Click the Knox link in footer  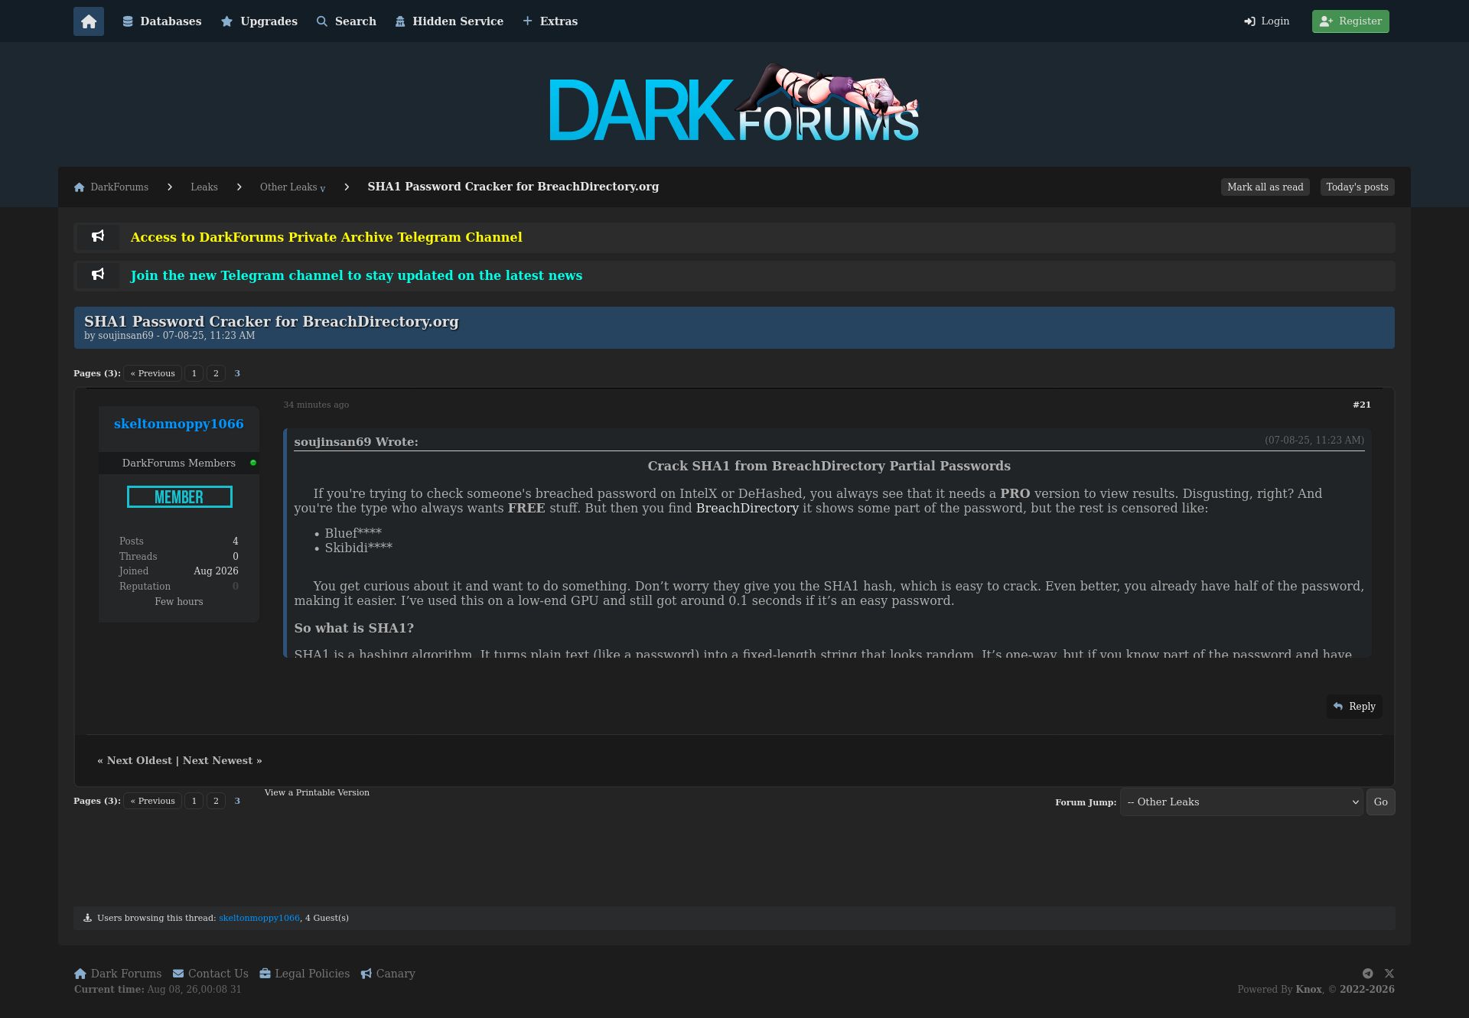pos(1309,990)
